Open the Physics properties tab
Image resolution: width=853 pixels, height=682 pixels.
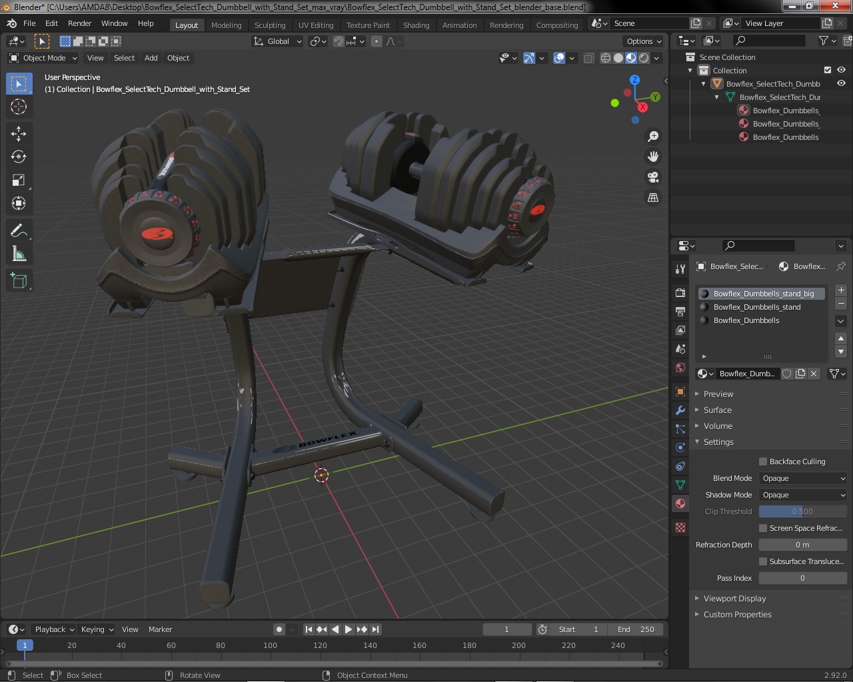(680, 448)
